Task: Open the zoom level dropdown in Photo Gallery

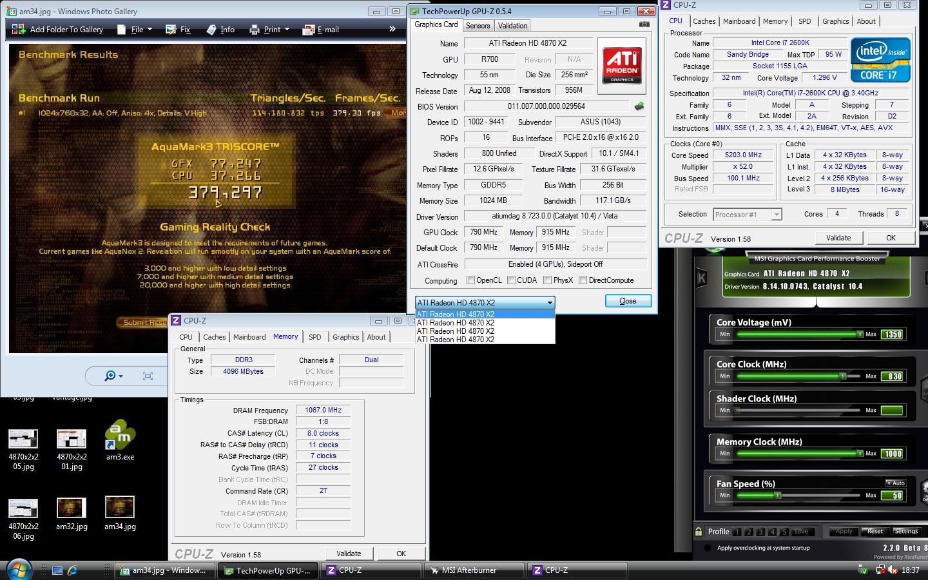Action: pyautogui.click(x=113, y=376)
